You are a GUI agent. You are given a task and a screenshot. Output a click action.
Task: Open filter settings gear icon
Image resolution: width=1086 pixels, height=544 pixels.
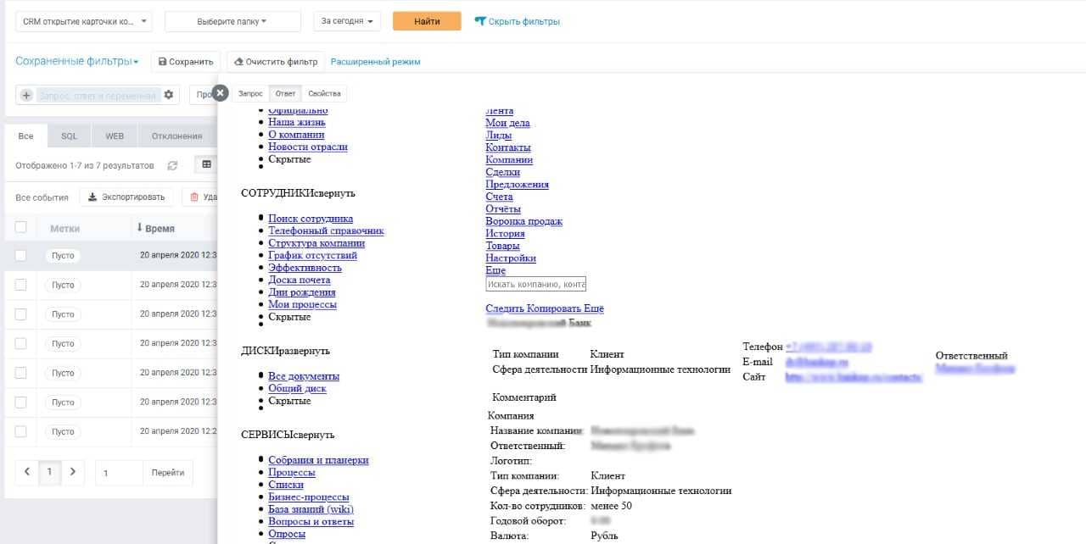point(169,95)
